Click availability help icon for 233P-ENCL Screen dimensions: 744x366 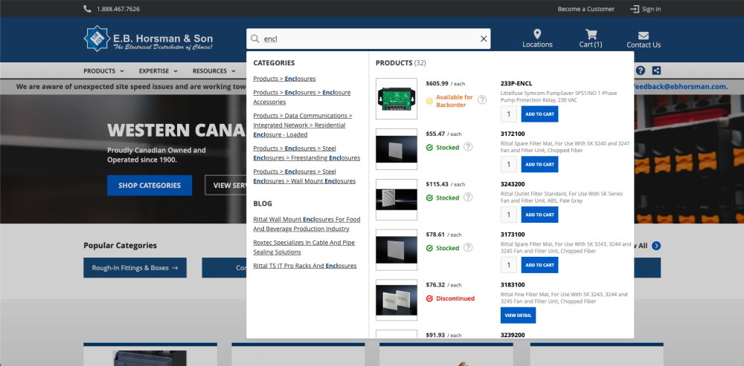click(x=482, y=100)
